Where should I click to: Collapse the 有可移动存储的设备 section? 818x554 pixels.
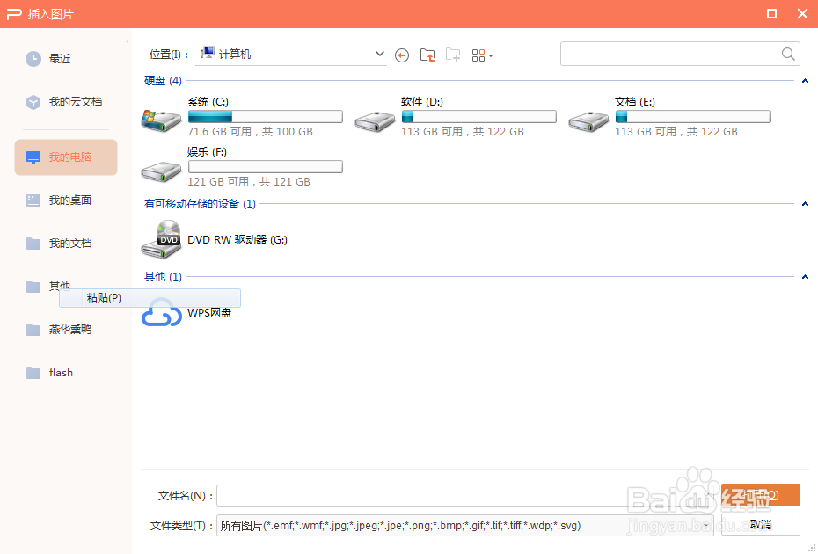pyautogui.click(x=804, y=203)
